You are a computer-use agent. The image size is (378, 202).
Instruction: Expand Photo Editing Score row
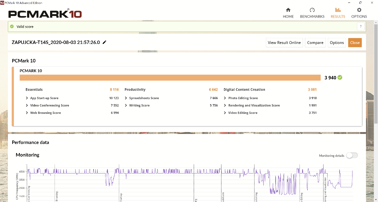tap(225, 98)
